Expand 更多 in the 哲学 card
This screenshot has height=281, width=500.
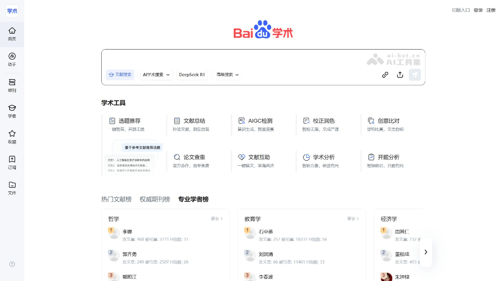click(x=217, y=219)
